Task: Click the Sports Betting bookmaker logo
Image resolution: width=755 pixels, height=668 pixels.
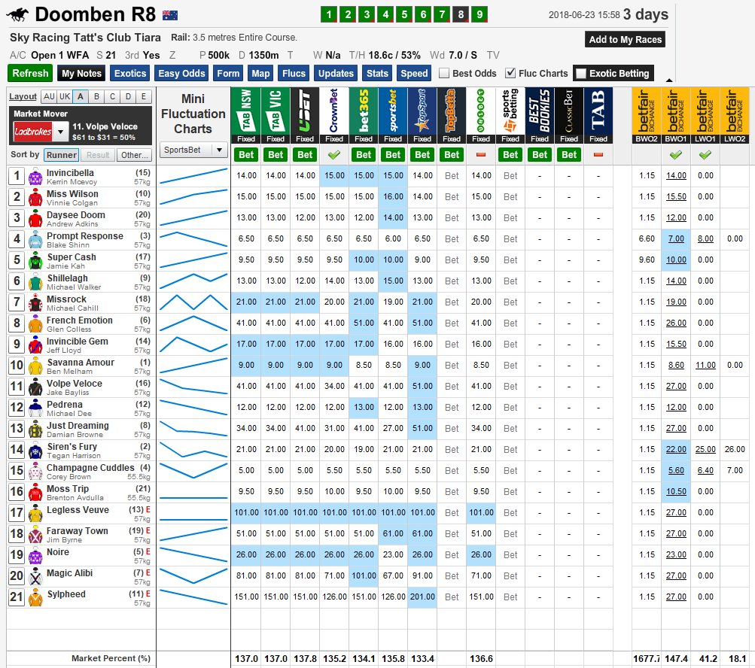Action: [x=510, y=111]
